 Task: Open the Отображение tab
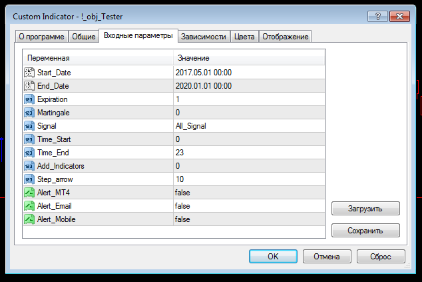pyautogui.click(x=286, y=37)
